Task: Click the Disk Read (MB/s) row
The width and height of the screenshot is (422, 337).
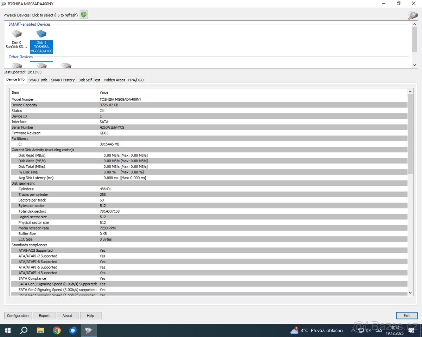Action: (x=209, y=155)
